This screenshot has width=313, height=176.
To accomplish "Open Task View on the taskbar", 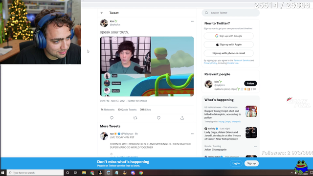I will coord(76,173).
